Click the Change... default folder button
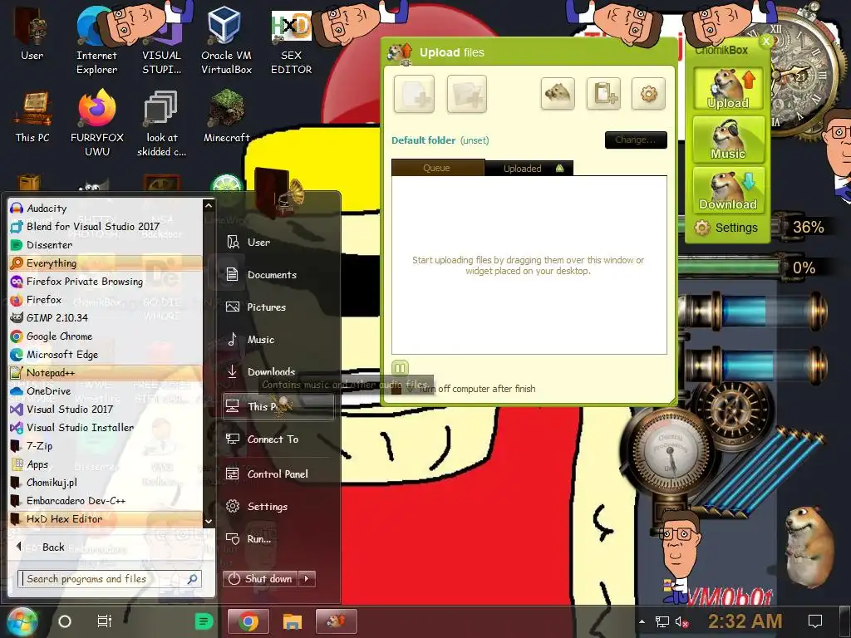851x638 pixels. coord(636,140)
